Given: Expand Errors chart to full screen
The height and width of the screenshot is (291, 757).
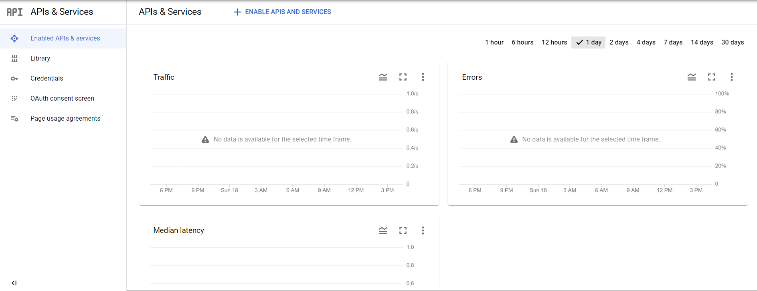Looking at the screenshot, I should (x=711, y=77).
